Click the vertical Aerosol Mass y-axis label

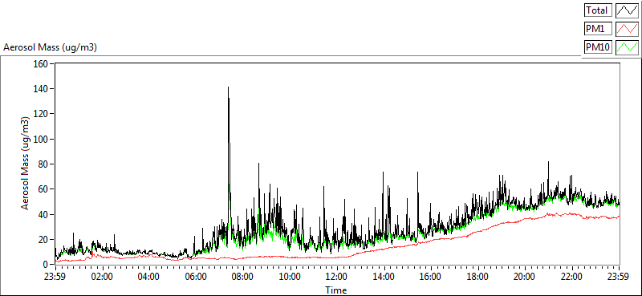(25, 163)
